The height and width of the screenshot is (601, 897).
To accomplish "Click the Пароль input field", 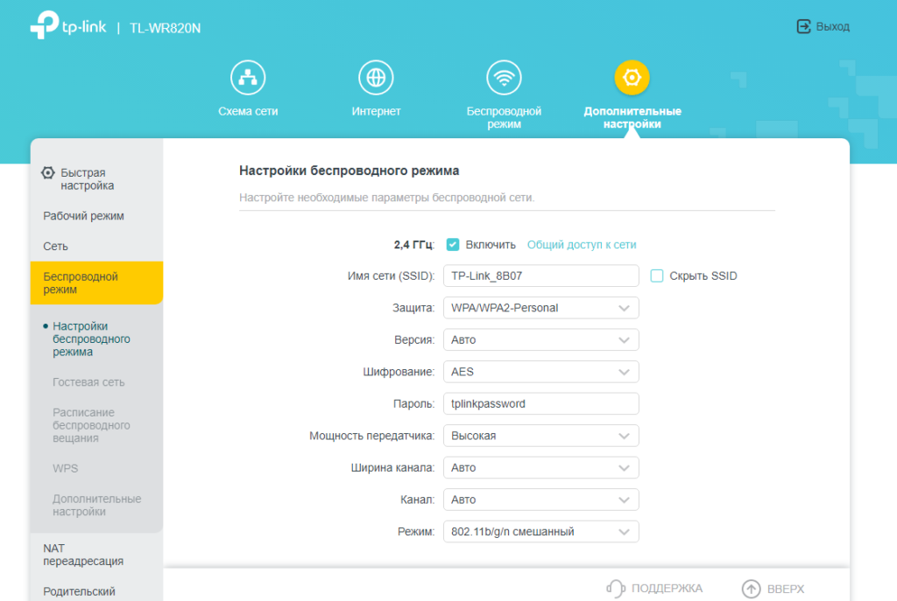I will coord(540,404).
